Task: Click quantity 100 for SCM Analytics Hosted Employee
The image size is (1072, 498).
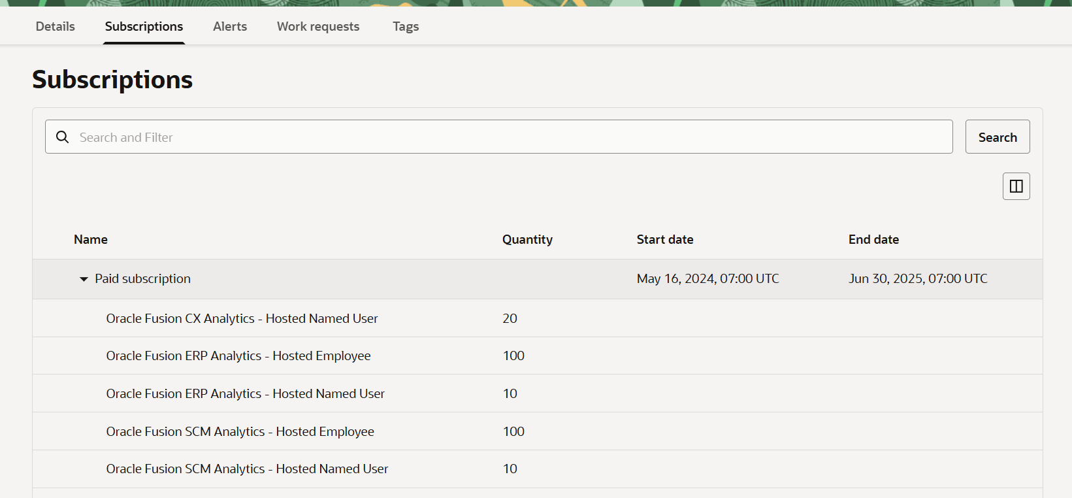Action: [x=514, y=431]
